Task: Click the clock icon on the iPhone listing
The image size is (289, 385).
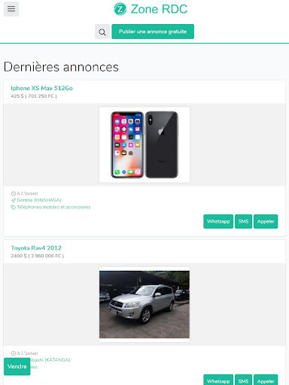Action: pos(13,193)
